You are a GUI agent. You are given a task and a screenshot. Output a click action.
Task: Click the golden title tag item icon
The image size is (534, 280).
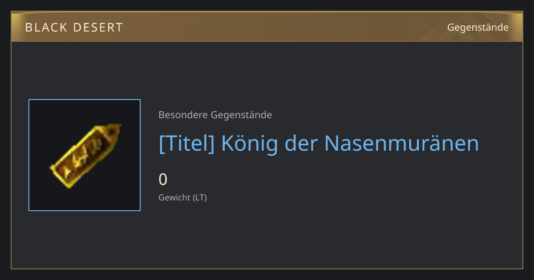(x=85, y=156)
